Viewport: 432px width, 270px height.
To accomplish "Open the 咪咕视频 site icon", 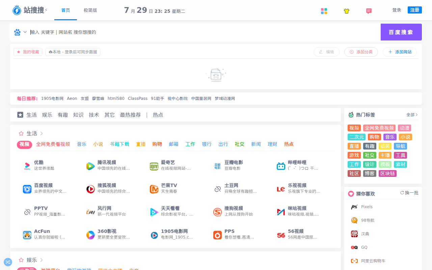I will click(281, 212).
